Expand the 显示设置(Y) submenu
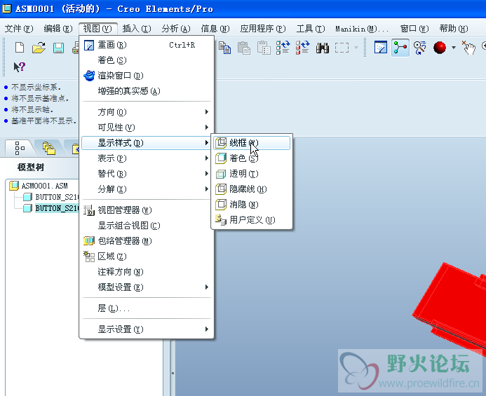Viewport: 486px width, 396px height. click(x=147, y=329)
